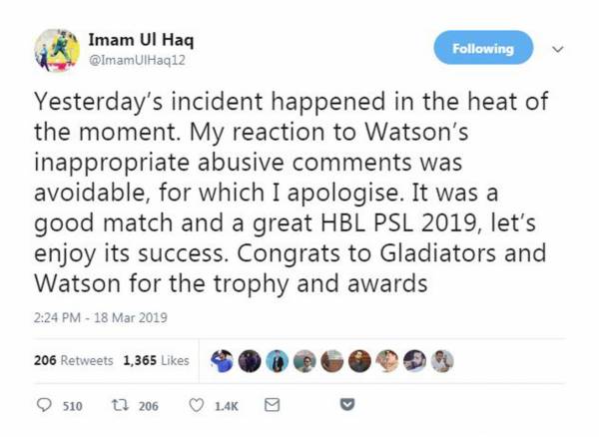
Task: Like the tweet with heart icon
Action: pos(197,405)
